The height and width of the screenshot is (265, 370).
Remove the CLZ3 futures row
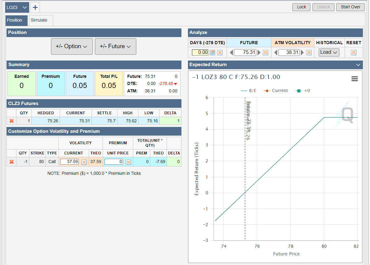[12, 121]
